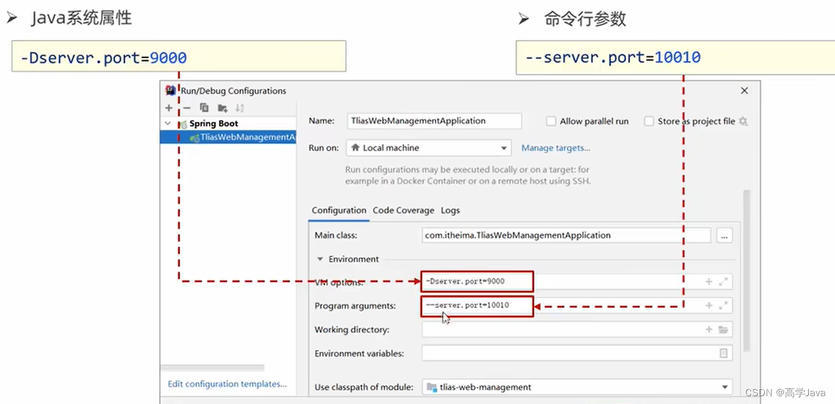
Task: Click the Manage targets link
Action: point(555,148)
